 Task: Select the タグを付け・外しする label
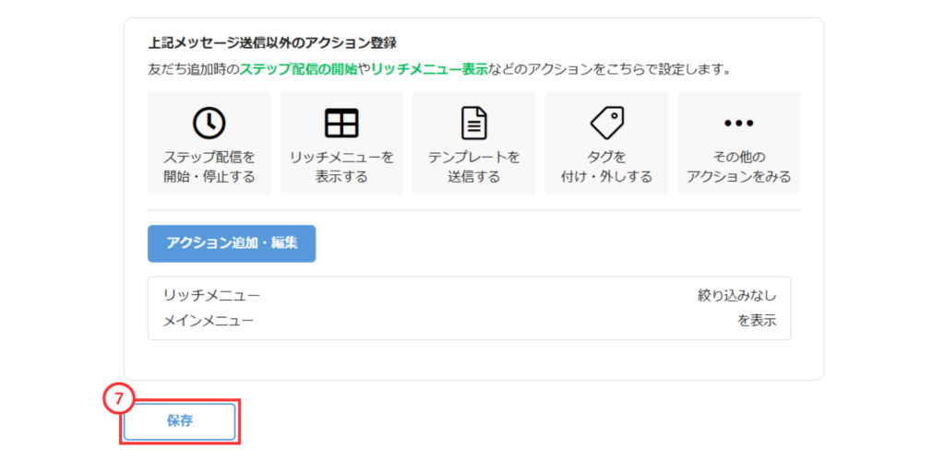(x=606, y=167)
